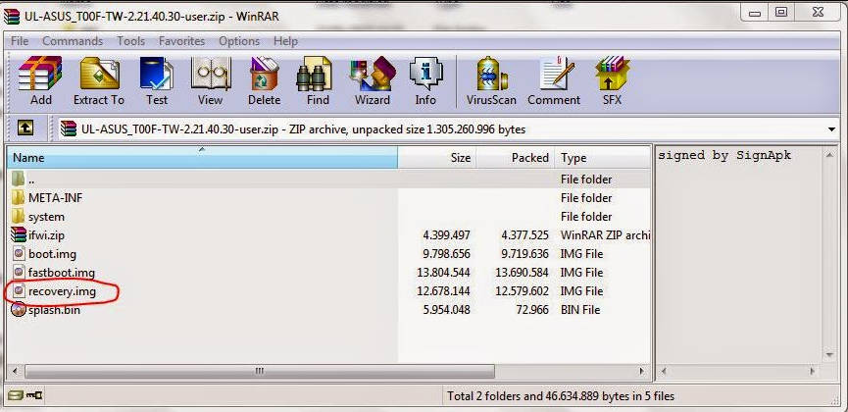This screenshot has width=848, height=412.
Task: Click the file list scrollbar left arrow
Action: click(x=15, y=372)
